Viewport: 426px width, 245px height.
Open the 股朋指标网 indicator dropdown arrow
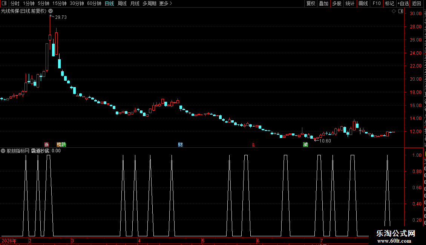[x=3, y=151]
